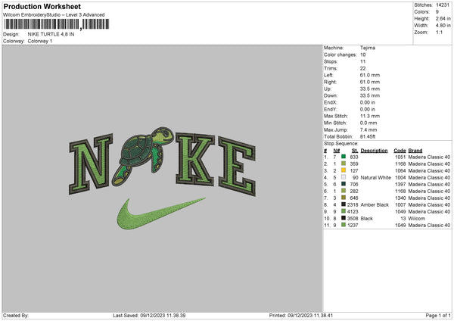Screen dimensions: 454x321
Task: Click the letter E in the design
Action: coord(237,166)
